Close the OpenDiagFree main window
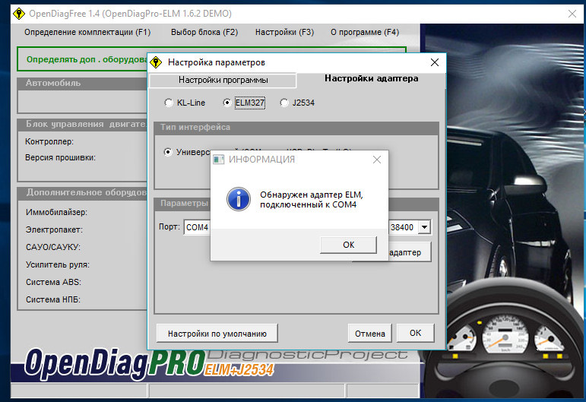Image resolution: width=586 pixels, height=402 pixels. click(x=572, y=14)
